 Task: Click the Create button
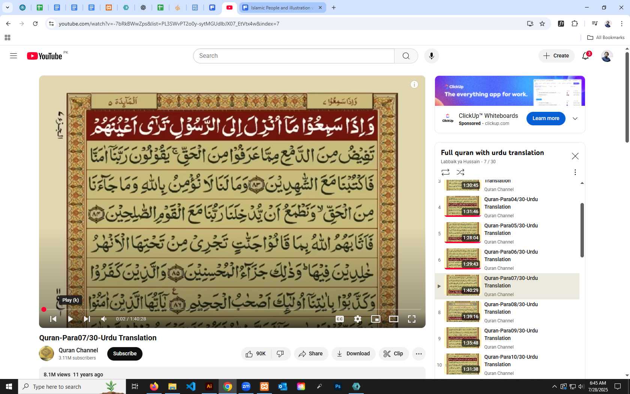(x=556, y=56)
